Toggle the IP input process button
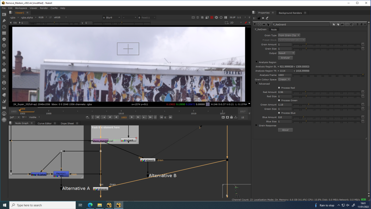 (50, 17)
